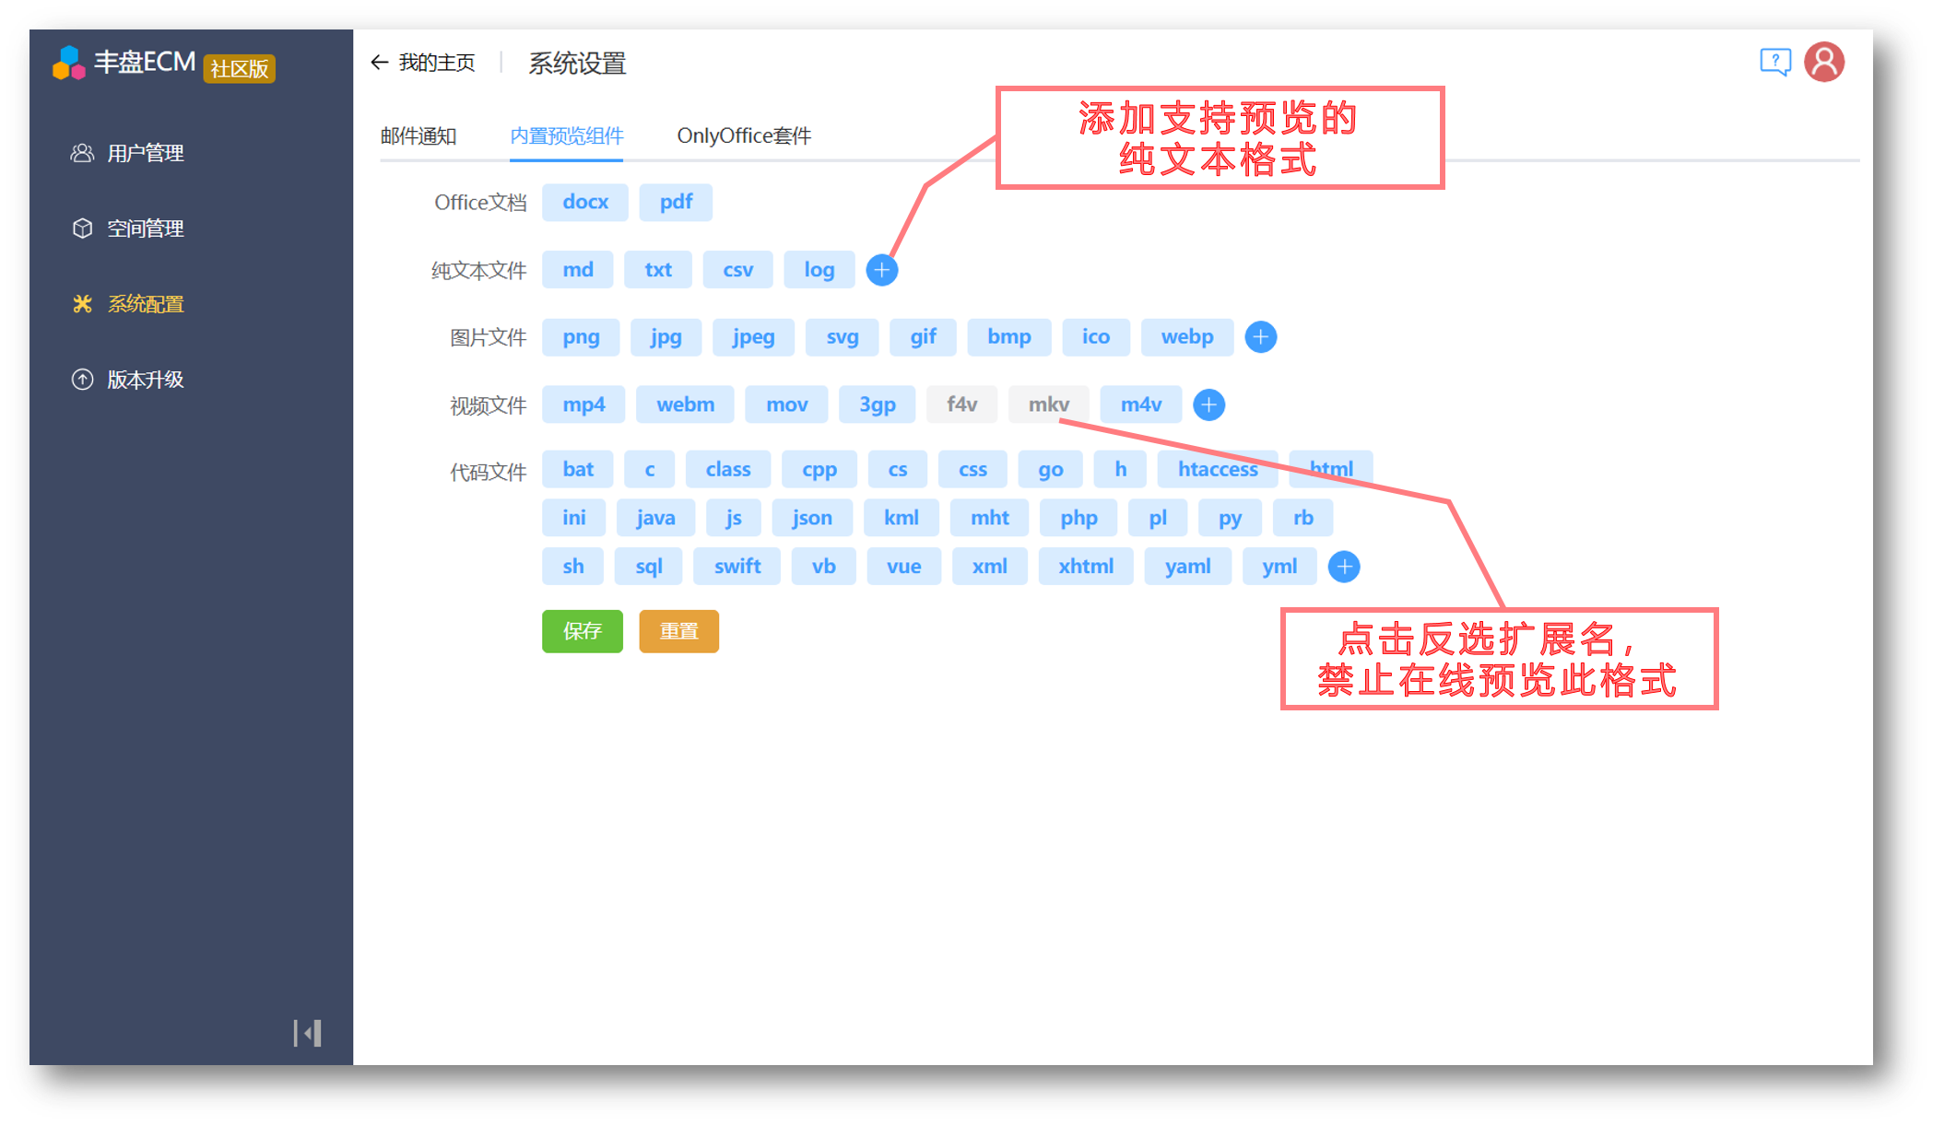
Task: Click the add button for video file formats
Action: [1208, 404]
